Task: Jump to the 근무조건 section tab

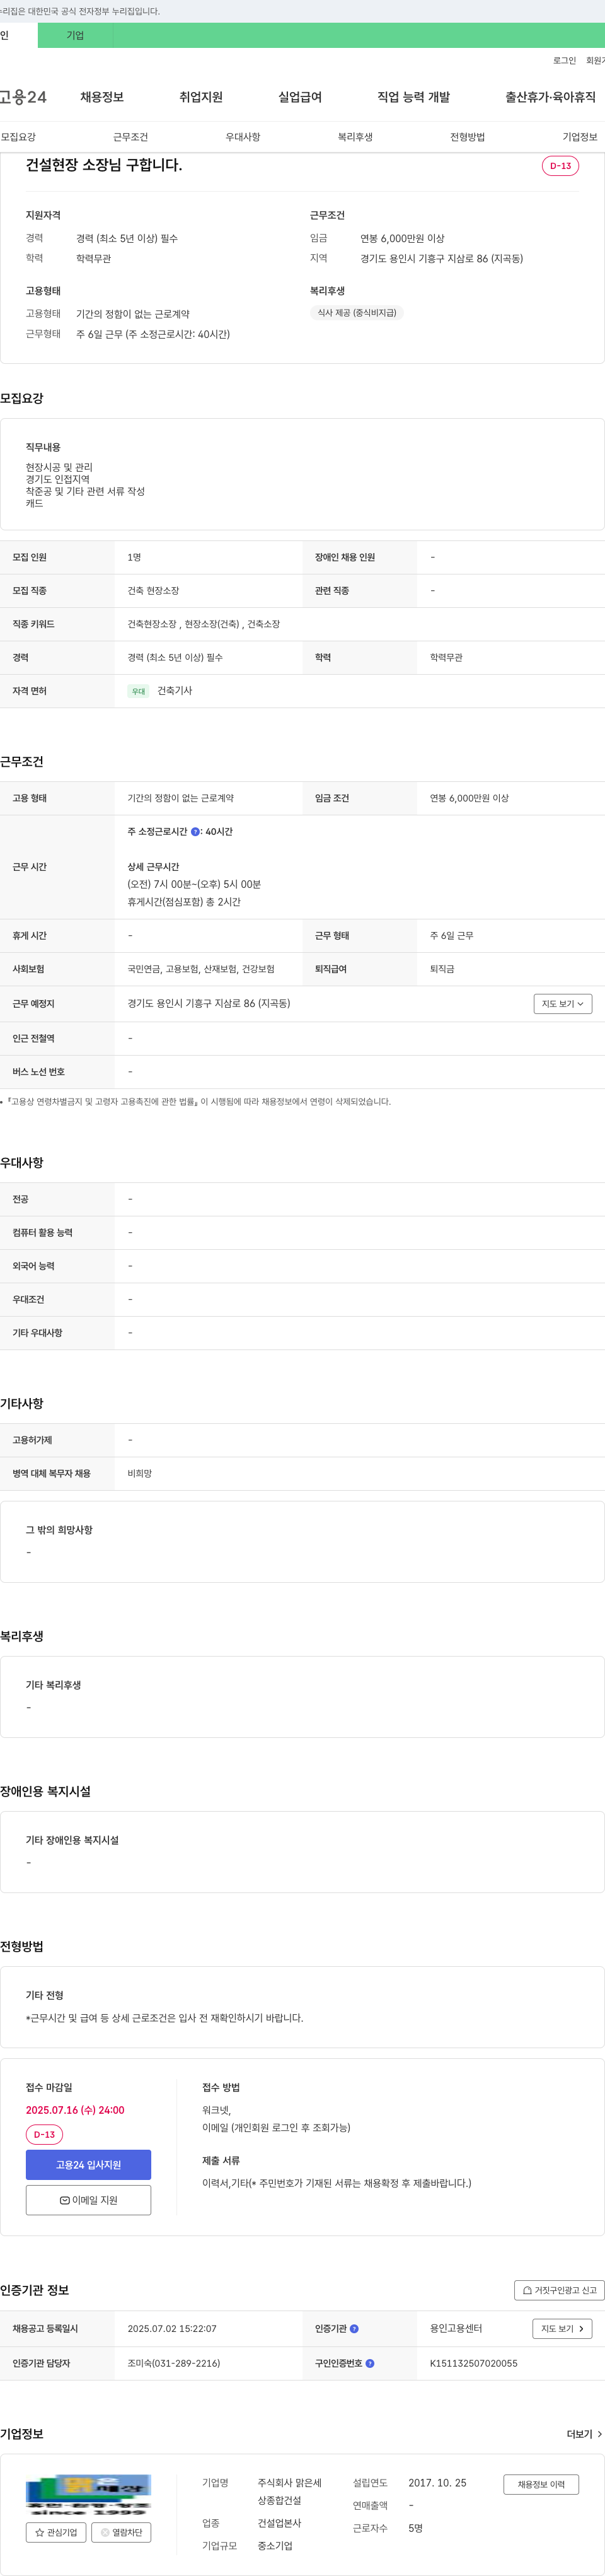Action: point(130,137)
